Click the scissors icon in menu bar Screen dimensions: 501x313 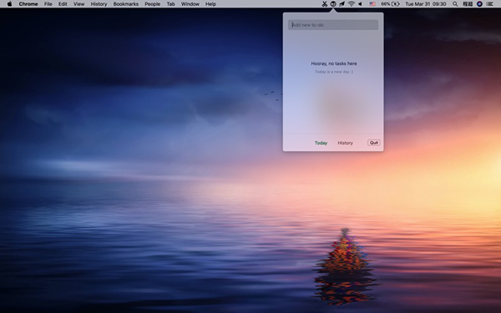[x=325, y=4]
